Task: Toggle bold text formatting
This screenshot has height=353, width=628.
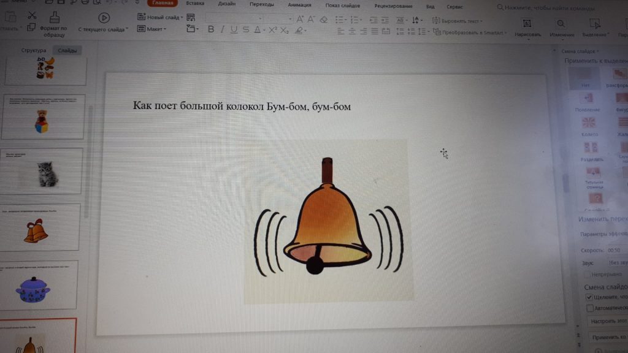Action: 211,29
